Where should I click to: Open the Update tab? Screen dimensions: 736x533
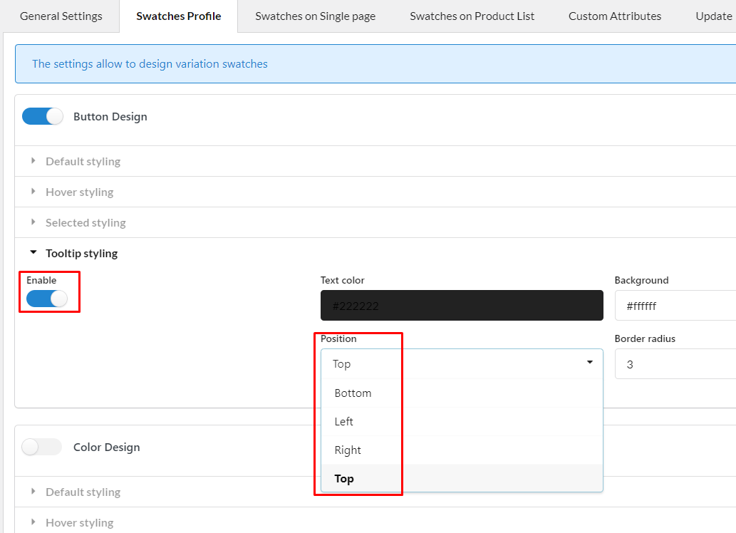[713, 16]
